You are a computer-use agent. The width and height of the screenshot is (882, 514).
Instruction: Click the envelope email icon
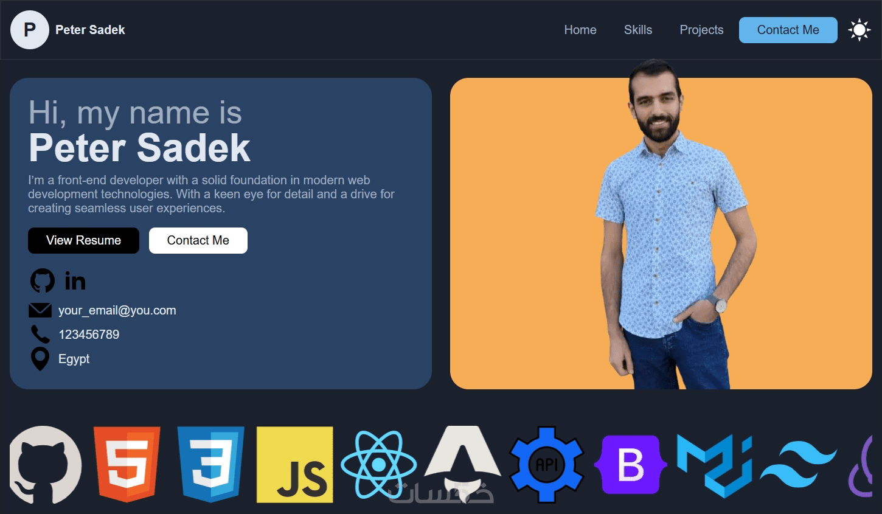[40, 310]
